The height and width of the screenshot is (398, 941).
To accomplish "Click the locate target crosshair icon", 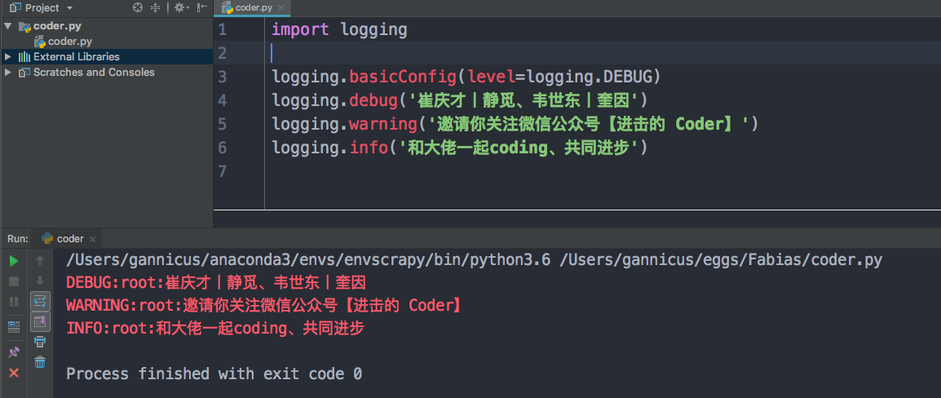I will 137,7.
